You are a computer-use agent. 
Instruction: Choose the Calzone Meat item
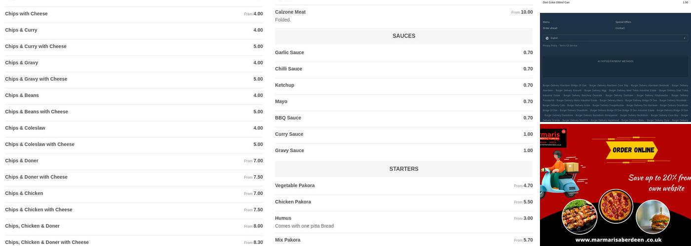[x=290, y=12]
